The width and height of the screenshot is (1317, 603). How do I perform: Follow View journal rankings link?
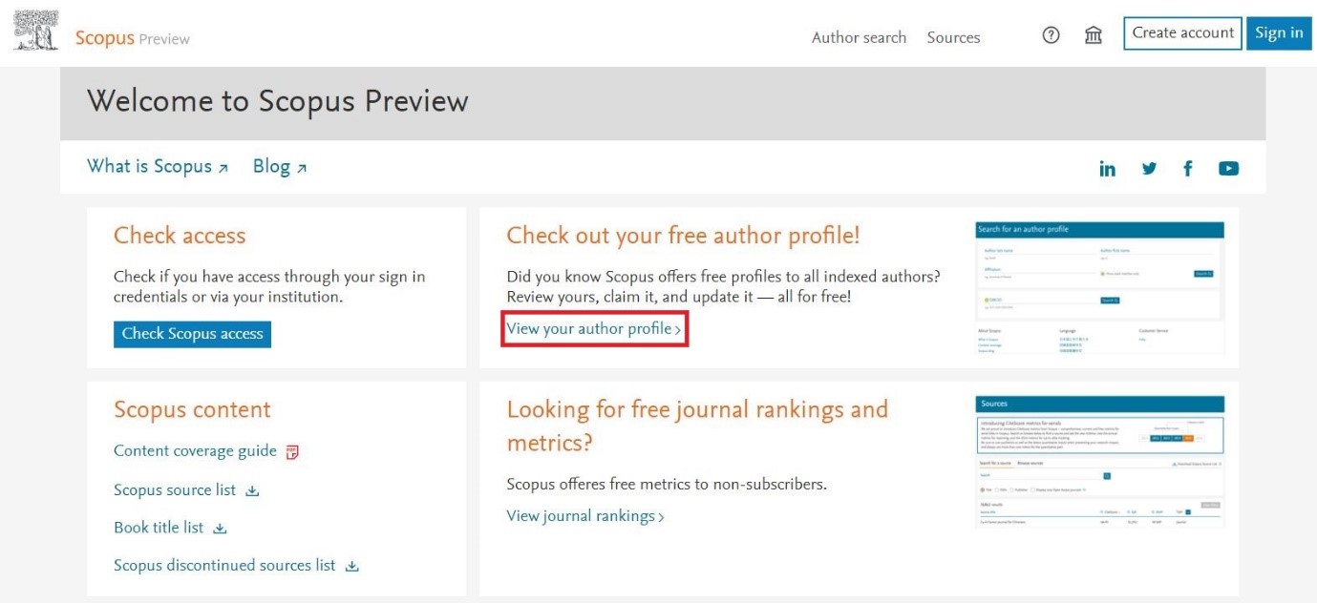585,516
